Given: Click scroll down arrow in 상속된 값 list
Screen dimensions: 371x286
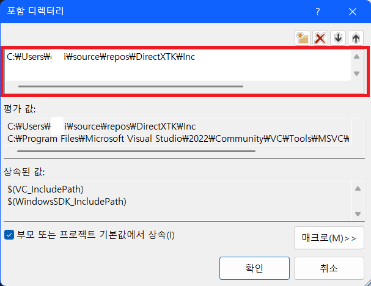Looking at the screenshot, I should (358, 214).
